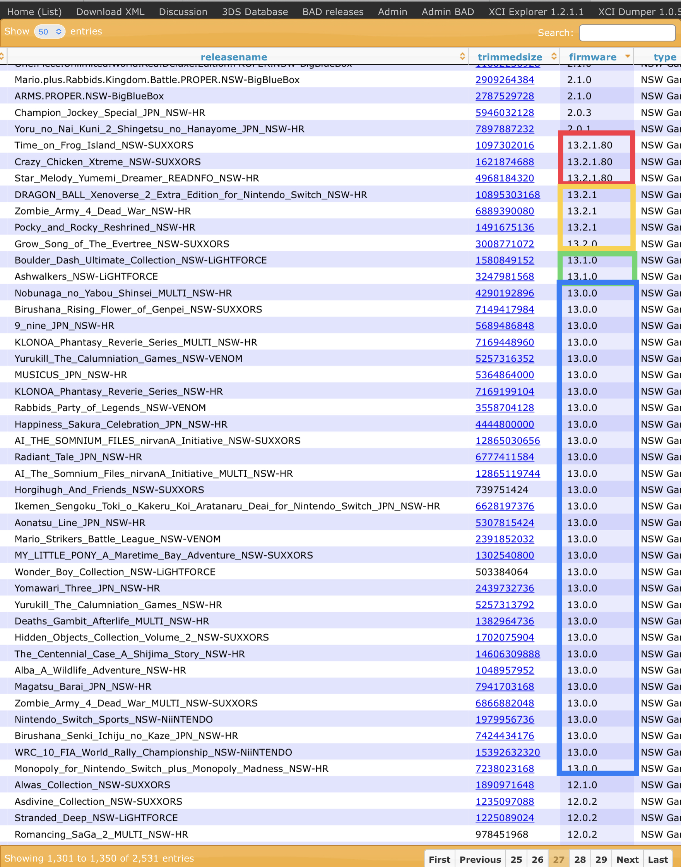681x867 pixels.
Task: Open the BAD releases menu item
Action: (333, 12)
